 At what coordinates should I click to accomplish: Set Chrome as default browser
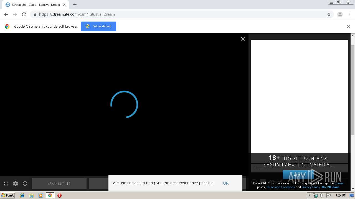[98, 26]
